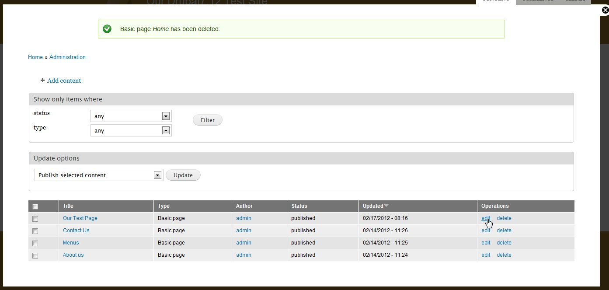Delete the Contact Us entry
This screenshot has height=290, width=609.
click(504, 231)
